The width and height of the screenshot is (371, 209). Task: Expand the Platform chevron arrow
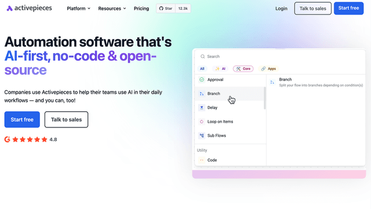[x=89, y=9]
